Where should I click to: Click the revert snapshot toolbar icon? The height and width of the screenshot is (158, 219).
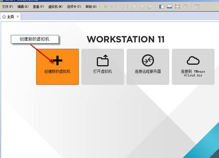tap(142, 7)
